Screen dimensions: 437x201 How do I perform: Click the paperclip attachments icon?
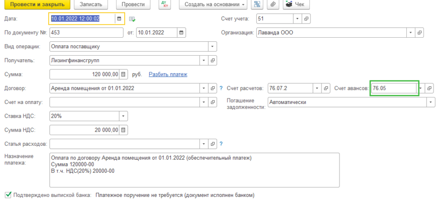273,5
